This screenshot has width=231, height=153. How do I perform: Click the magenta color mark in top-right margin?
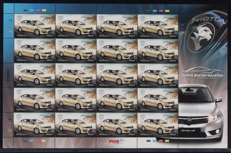point(161,11)
